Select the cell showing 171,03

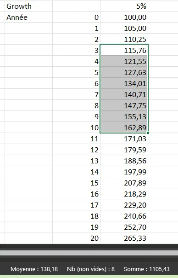(x=124, y=139)
